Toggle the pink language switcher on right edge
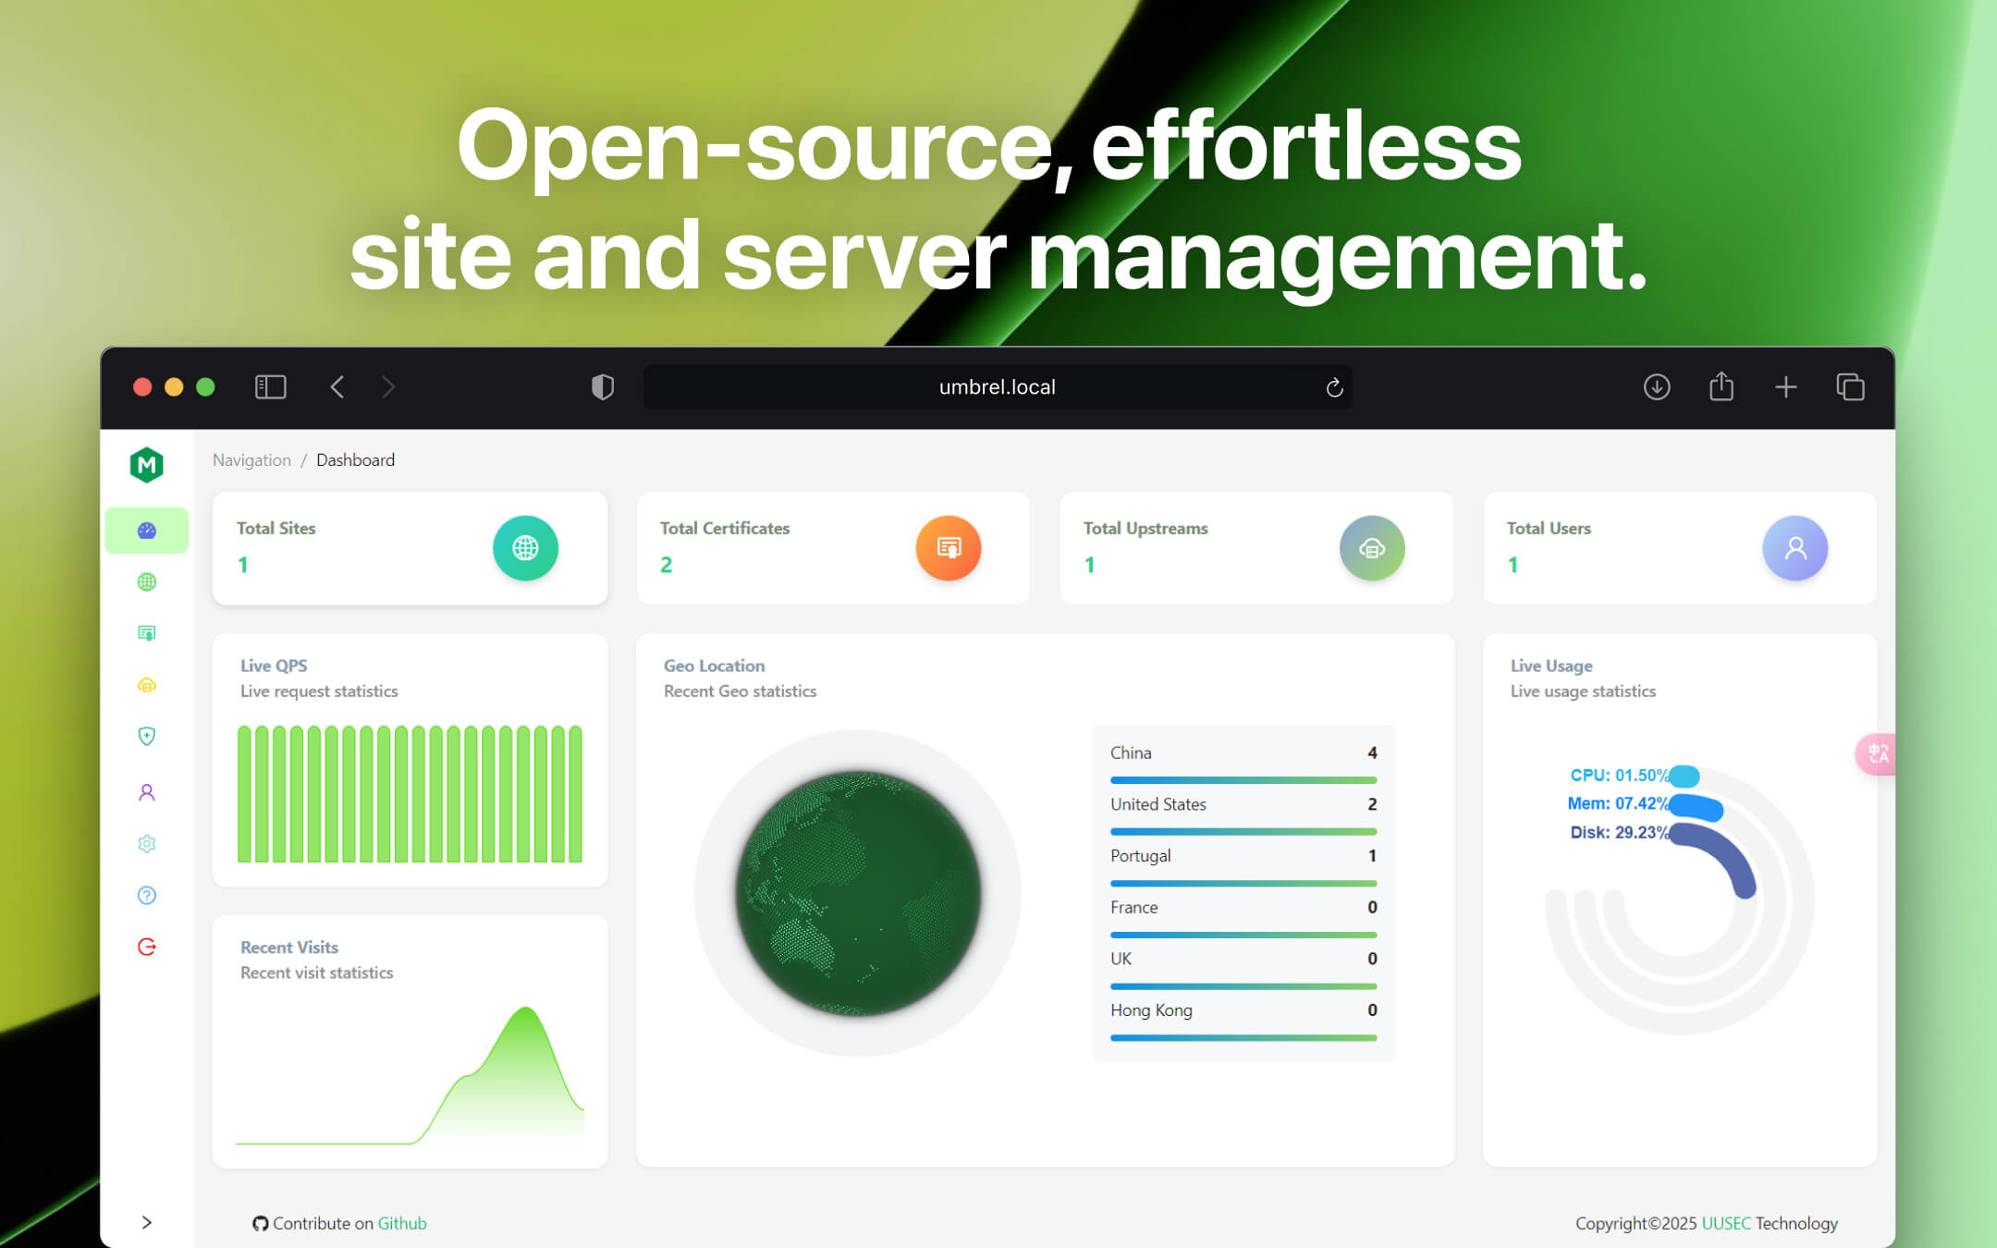Screen dimensions: 1997x1248 coord(1876,754)
